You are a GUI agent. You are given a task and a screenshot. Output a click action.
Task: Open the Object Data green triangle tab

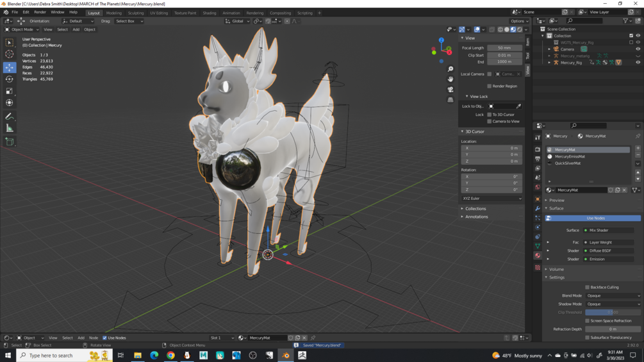click(x=538, y=246)
